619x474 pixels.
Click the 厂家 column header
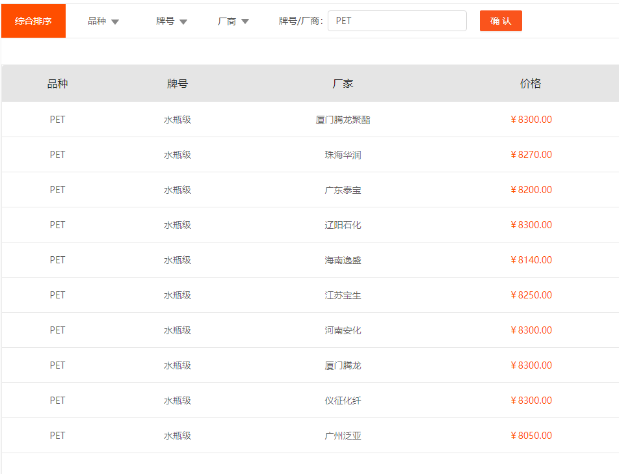pos(343,84)
